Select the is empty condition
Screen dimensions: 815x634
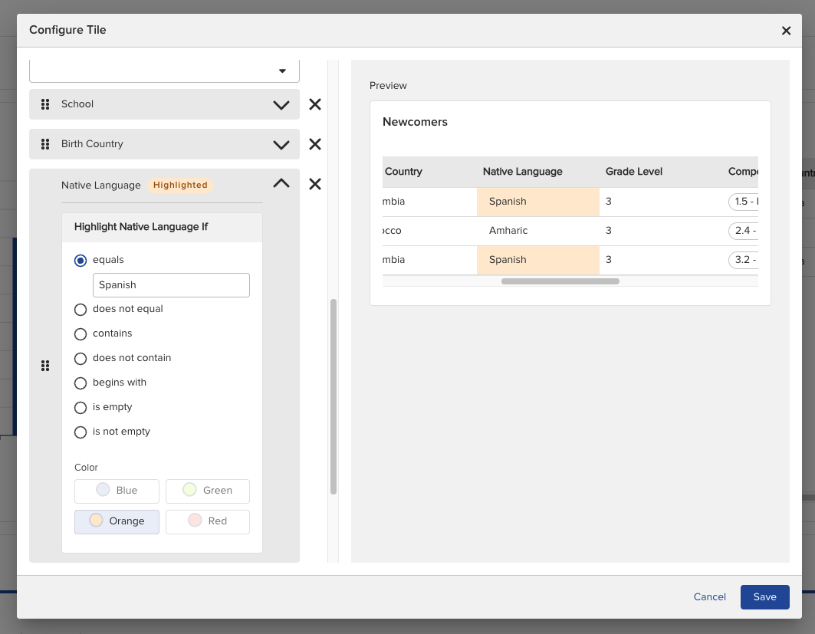[x=81, y=407]
